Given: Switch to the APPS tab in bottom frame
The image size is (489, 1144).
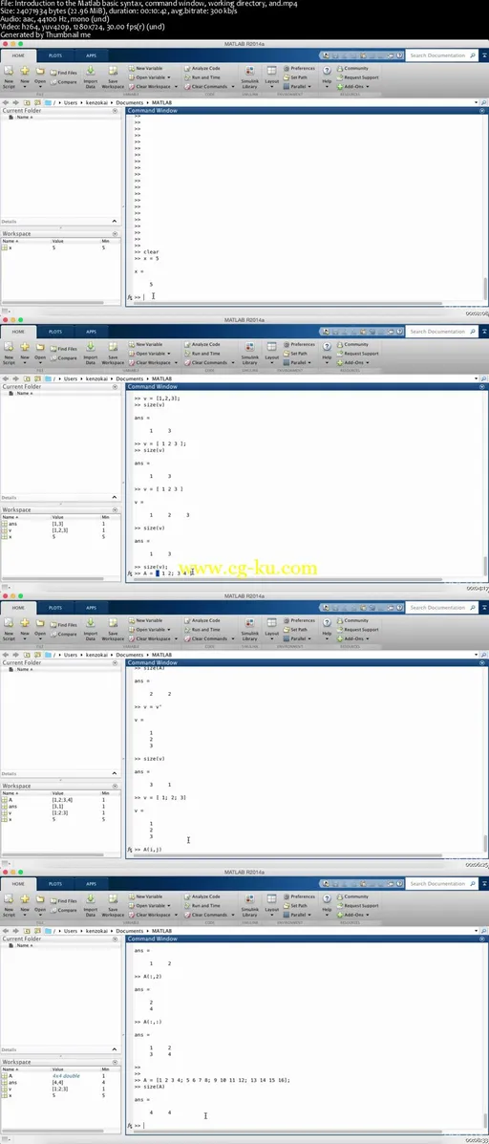Looking at the screenshot, I should pyautogui.click(x=91, y=883).
